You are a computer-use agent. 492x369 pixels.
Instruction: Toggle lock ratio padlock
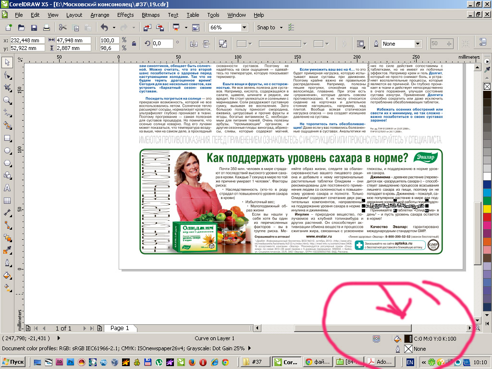click(134, 44)
